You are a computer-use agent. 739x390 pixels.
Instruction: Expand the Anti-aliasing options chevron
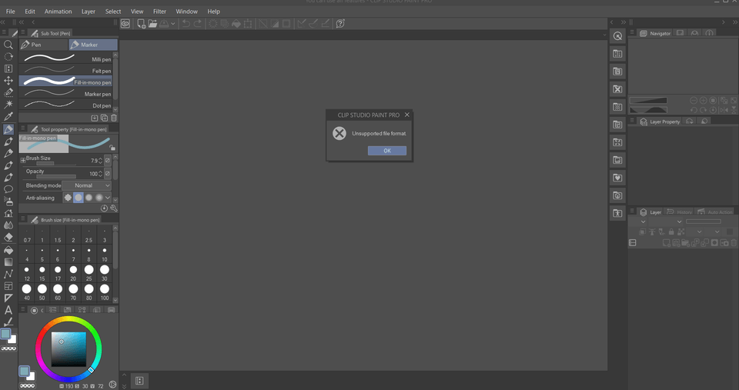[108, 198]
